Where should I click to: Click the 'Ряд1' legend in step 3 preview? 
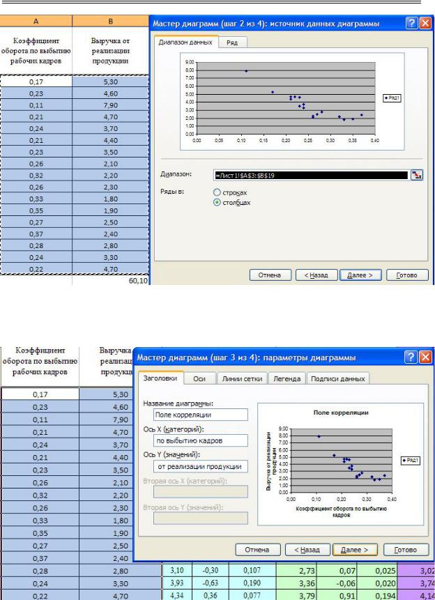pos(411,461)
